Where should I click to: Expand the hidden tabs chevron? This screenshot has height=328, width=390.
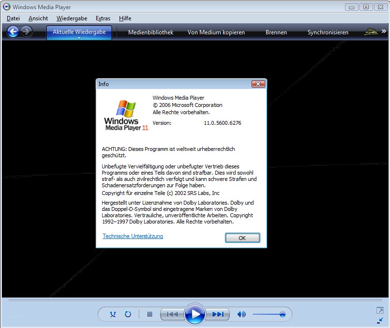[x=383, y=32]
